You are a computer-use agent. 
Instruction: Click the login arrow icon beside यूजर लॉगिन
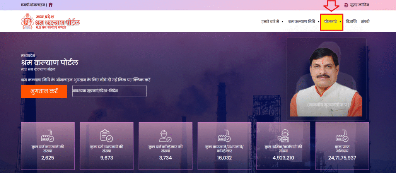tap(346, 5)
